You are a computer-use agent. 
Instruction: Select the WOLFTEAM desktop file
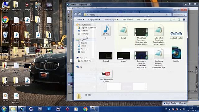click(x=16, y=21)
